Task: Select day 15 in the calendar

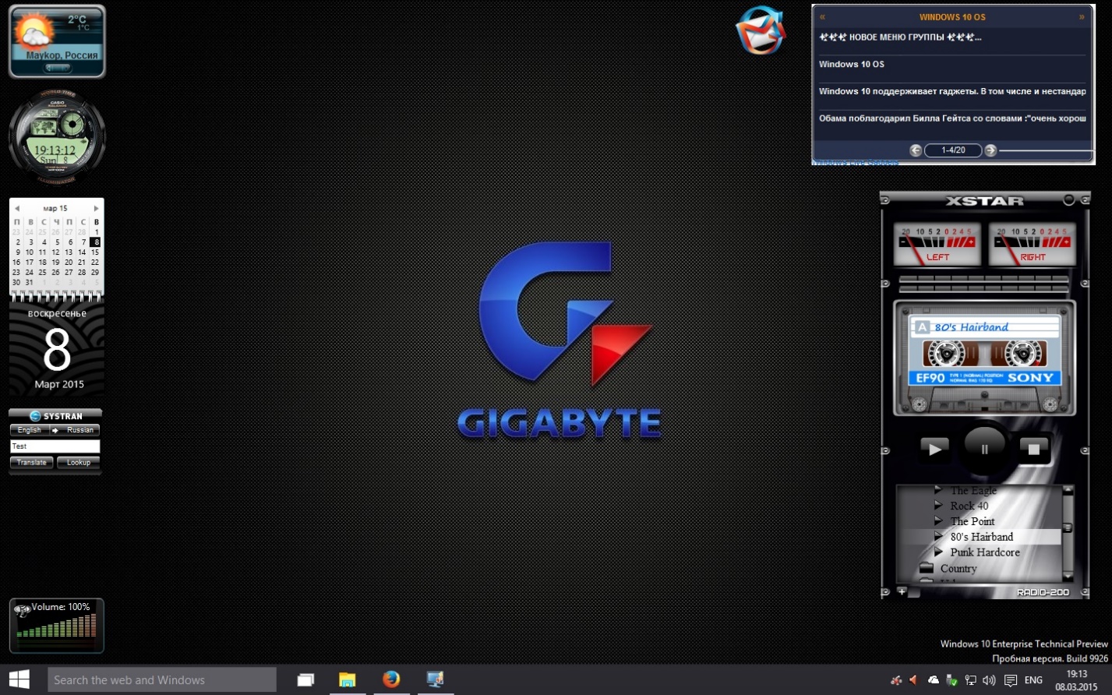Action: click(x=95, y=252)
